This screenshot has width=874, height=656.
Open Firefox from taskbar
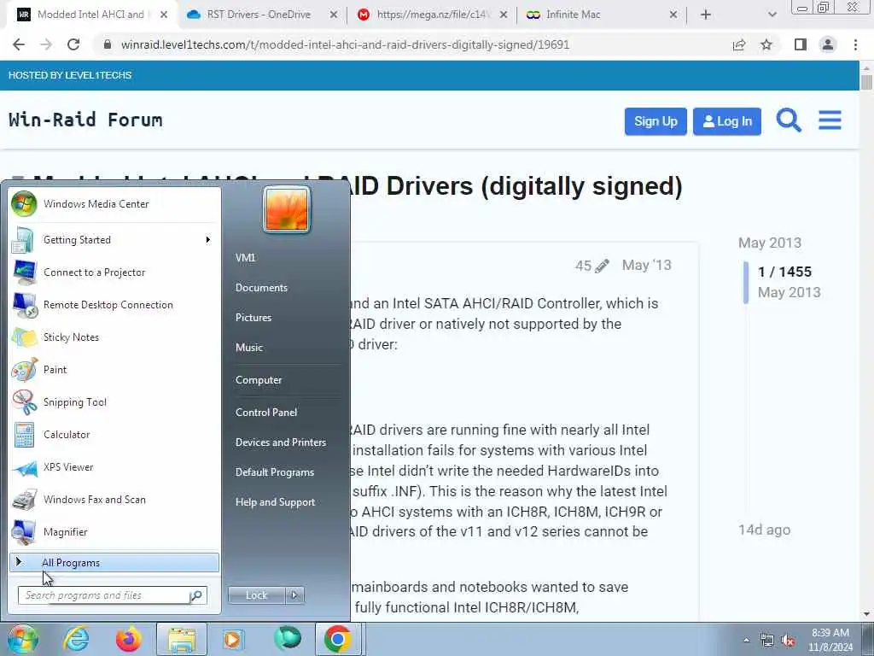[129, 639]
